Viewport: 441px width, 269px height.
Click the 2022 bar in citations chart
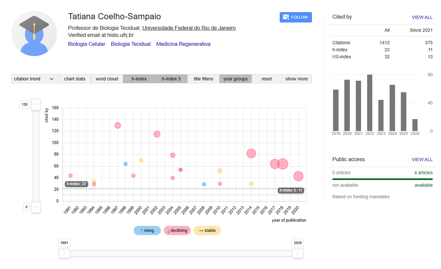370,103
